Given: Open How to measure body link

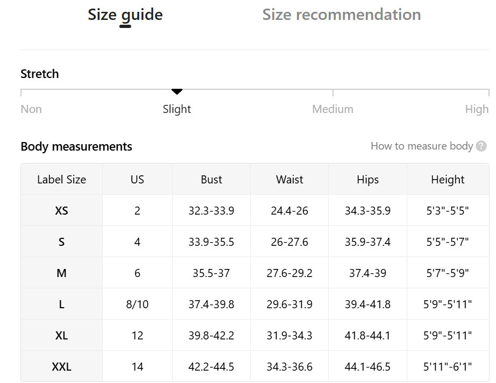Looking at the screenshot, I should [x=421, y=146].
